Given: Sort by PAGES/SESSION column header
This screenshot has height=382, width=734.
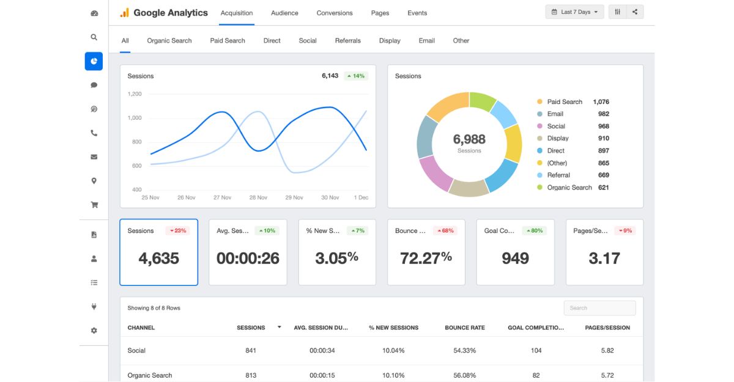Looking at the screenshot, I should (607, 328).
